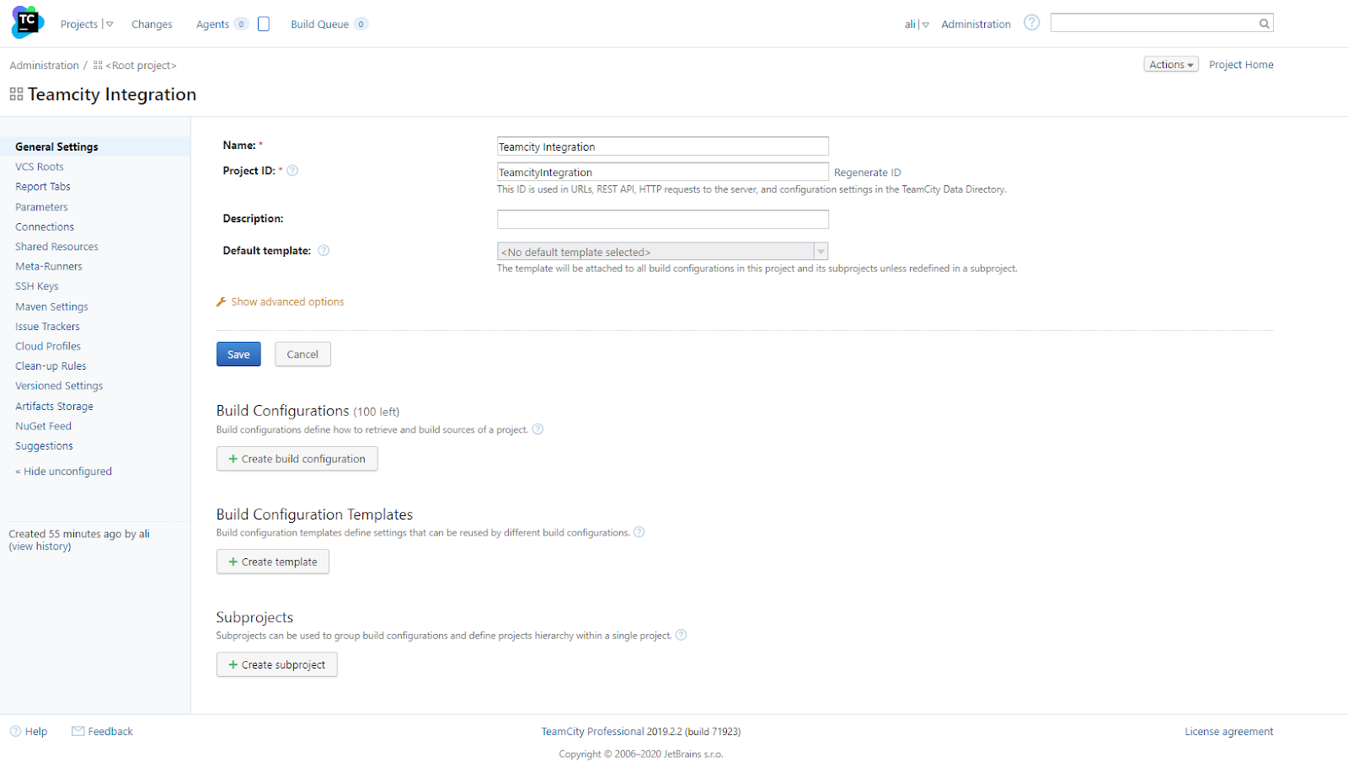Open Maven Settings page
Screen dimensions: 1348x778
point(51,306)
